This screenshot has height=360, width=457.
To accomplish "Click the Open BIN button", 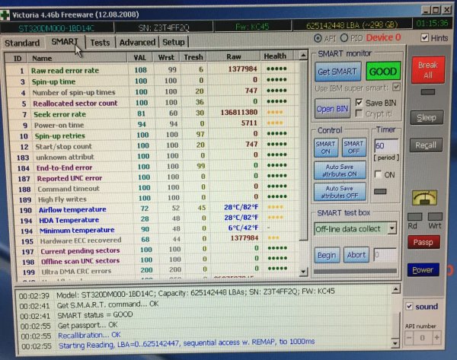I will (x=332, y=109).
